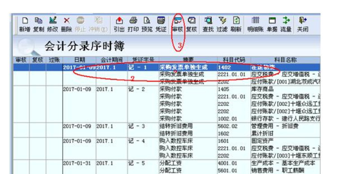The height and width of the screenshot is (174, 340).
Task: Click date 2017-01-31 of voucher 记 - 5
Action: (77, 163)
